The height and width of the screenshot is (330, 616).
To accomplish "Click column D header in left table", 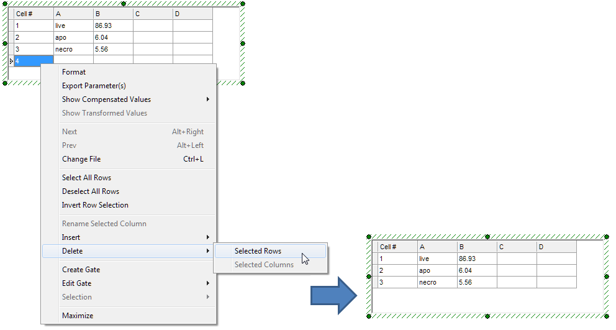I will tap(192, 14).
